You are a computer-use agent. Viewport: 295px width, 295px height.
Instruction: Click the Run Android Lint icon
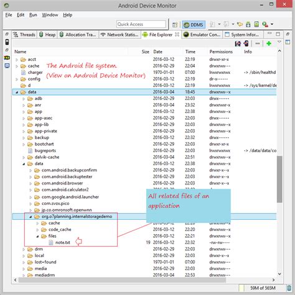point(265,24)
